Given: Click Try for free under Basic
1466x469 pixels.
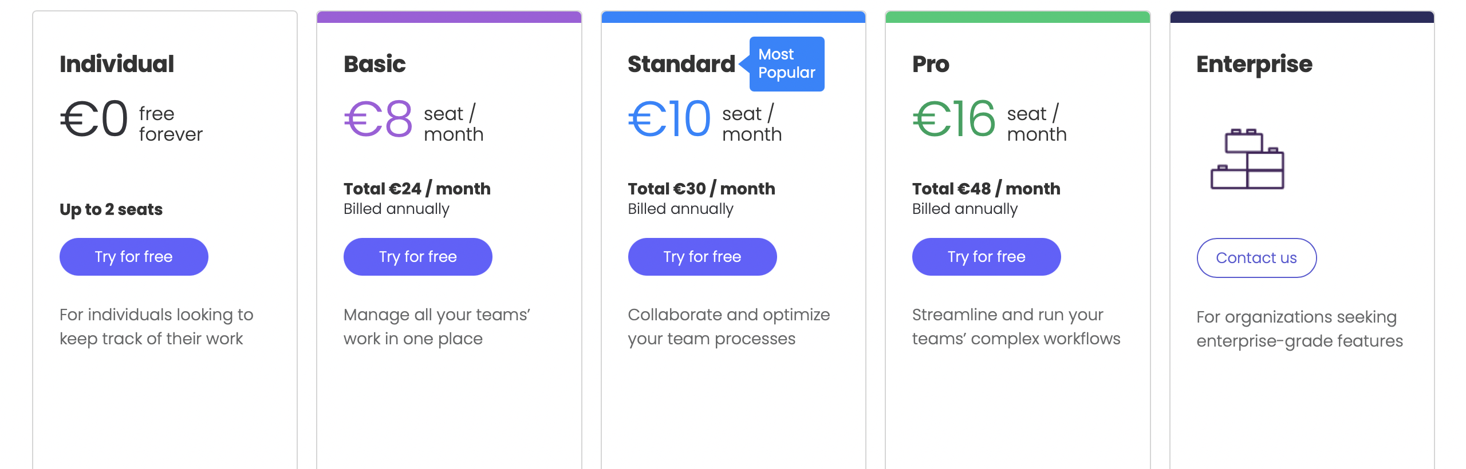Looking at the screenshot, I should pyautogui.click(x=417, y=257).
